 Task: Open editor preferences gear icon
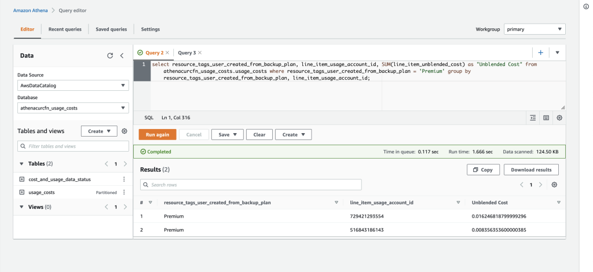pos(559,118)
